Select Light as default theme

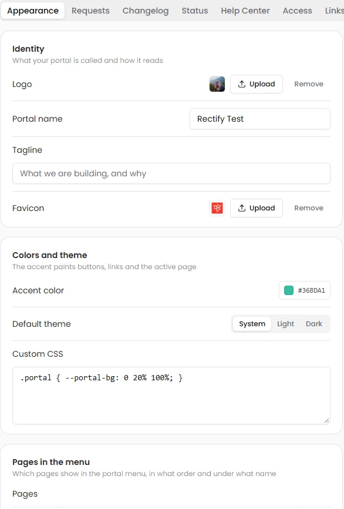pyautogui.click(x=285, y=324)
